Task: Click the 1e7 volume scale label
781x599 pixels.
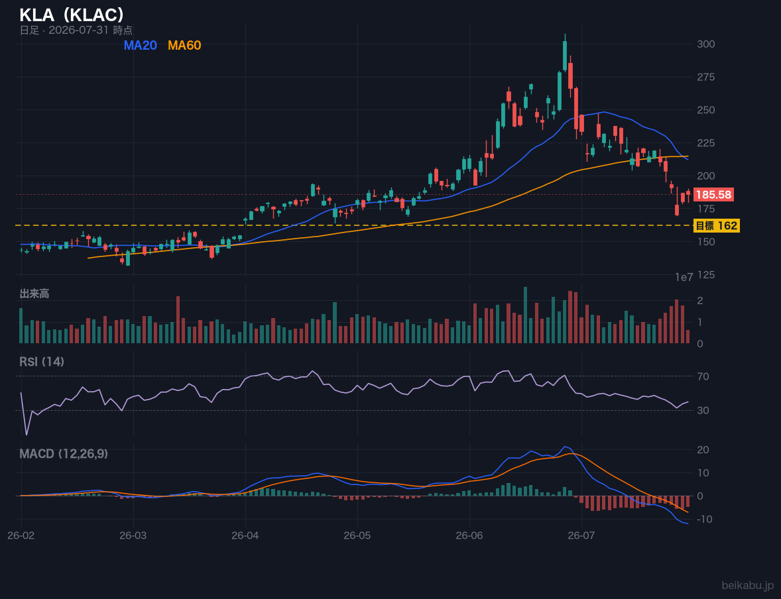Action: [684, 278]
